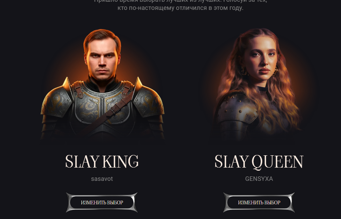Click the cut-off top line starting 'Пришло время'
The image size is (341, 219).
(180, 1)
